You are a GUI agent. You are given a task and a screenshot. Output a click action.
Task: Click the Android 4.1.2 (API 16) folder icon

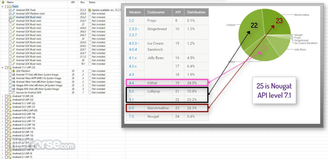(x=10, y=125)
